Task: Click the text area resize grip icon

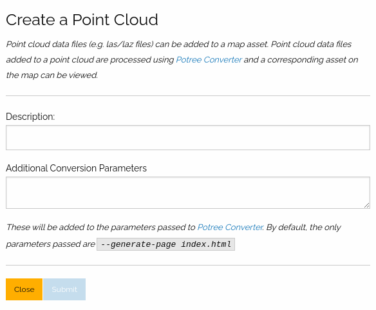Action: [x=366, y=205]
